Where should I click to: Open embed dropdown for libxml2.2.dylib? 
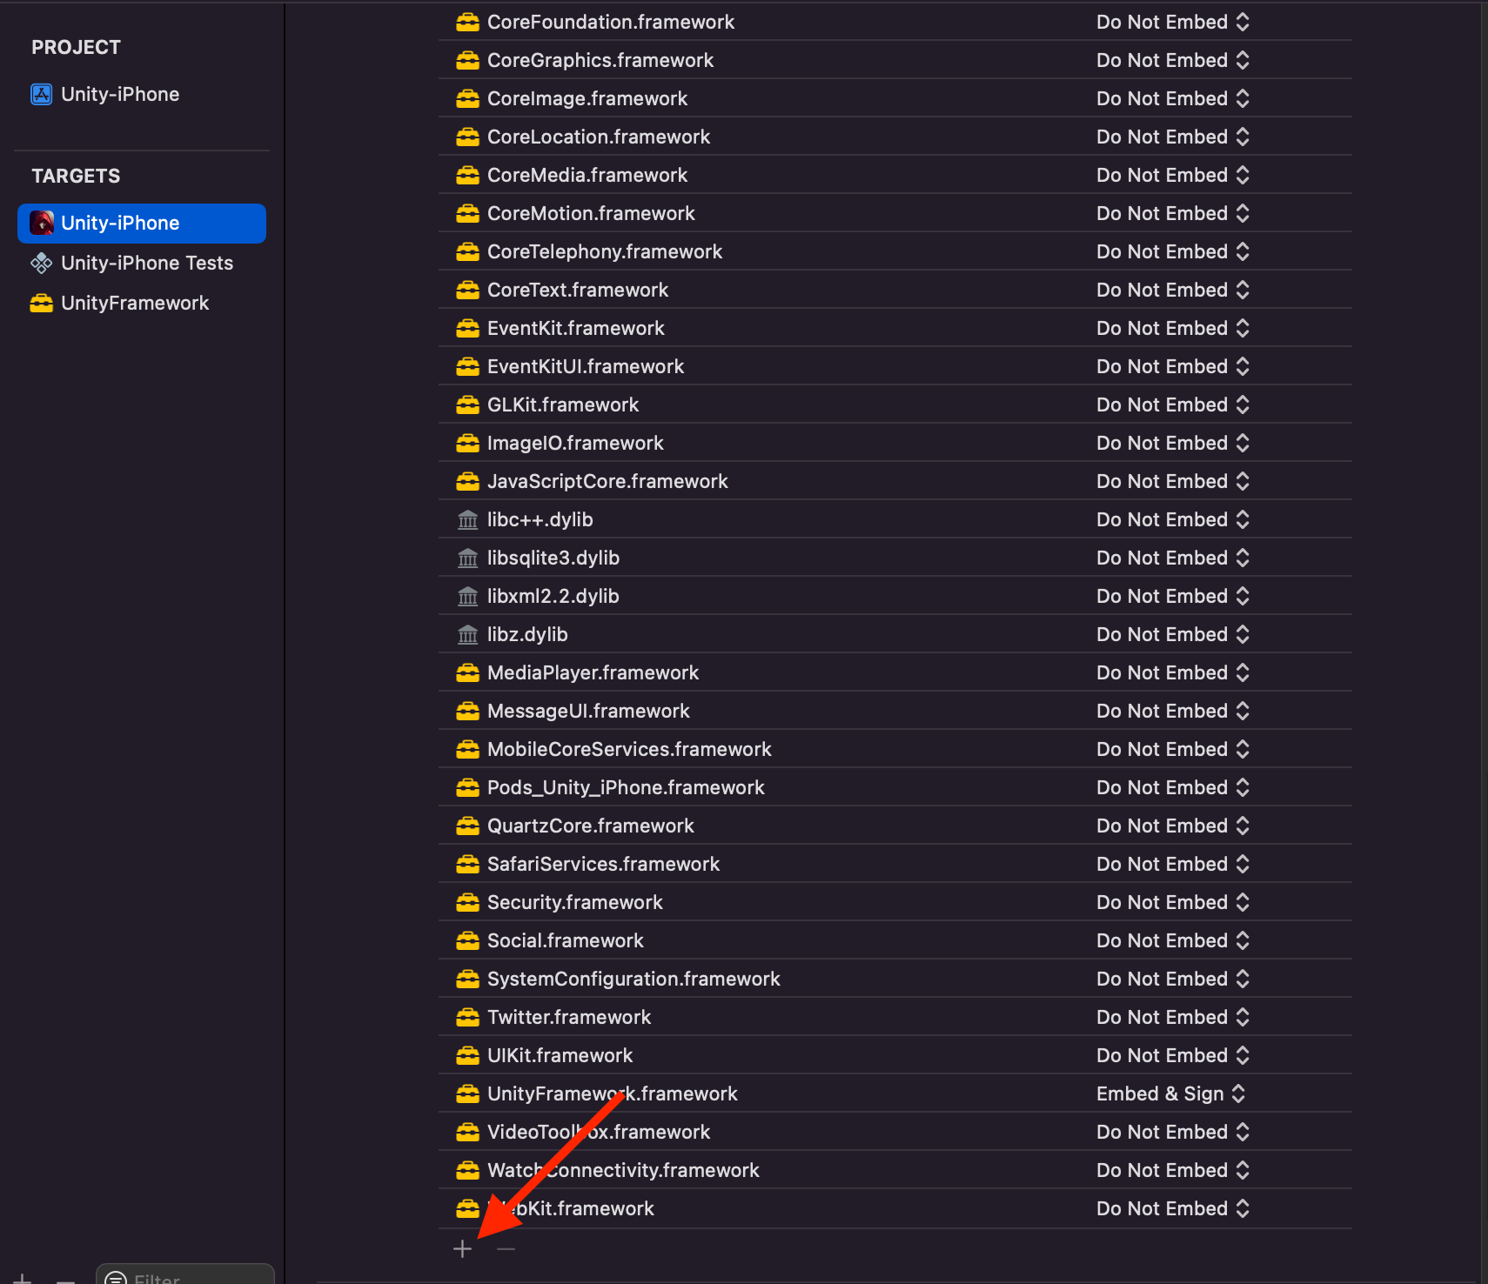[1172, 596]
